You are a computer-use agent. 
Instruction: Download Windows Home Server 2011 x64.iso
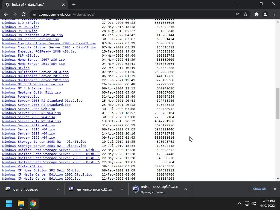(33, 64)
